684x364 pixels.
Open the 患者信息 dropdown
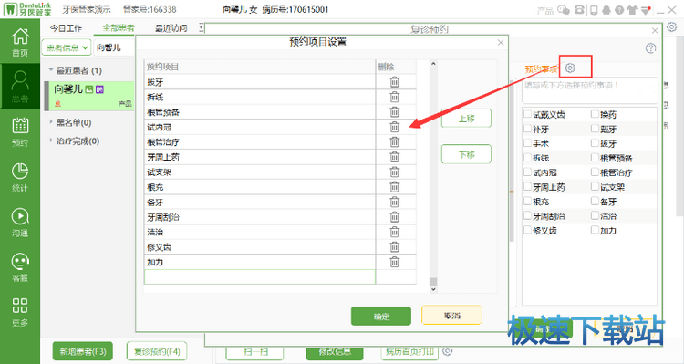pos(67,47)
